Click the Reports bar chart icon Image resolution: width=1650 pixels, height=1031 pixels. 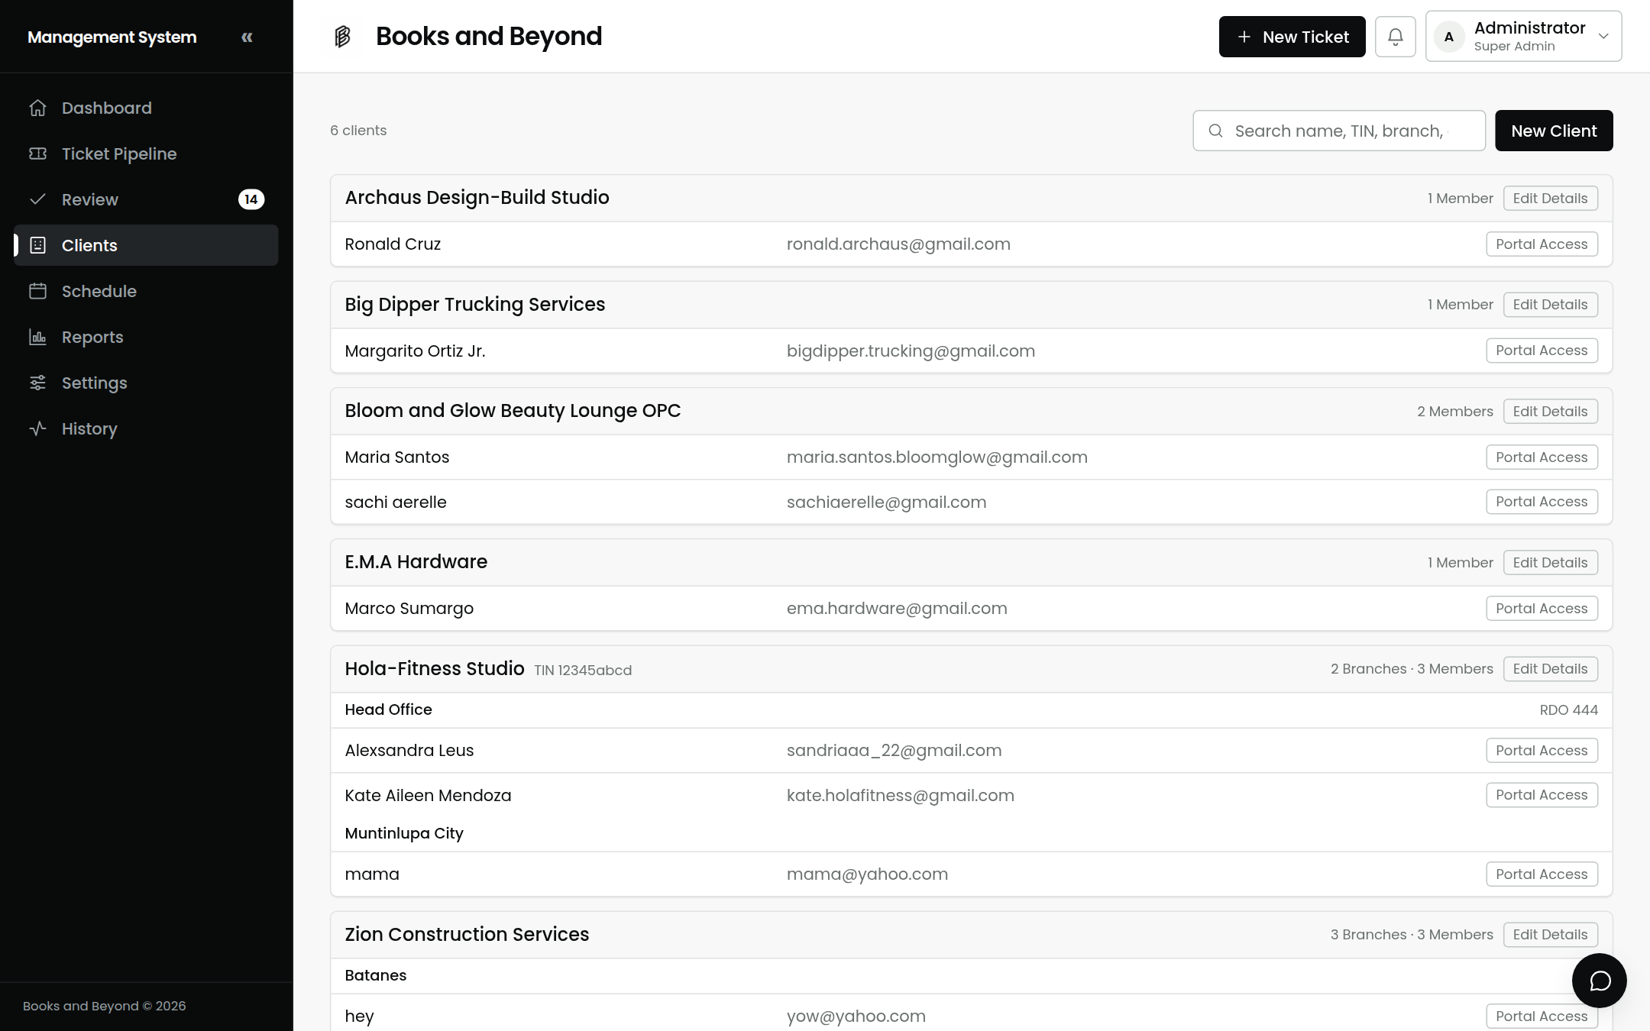[x=37, y=337]
